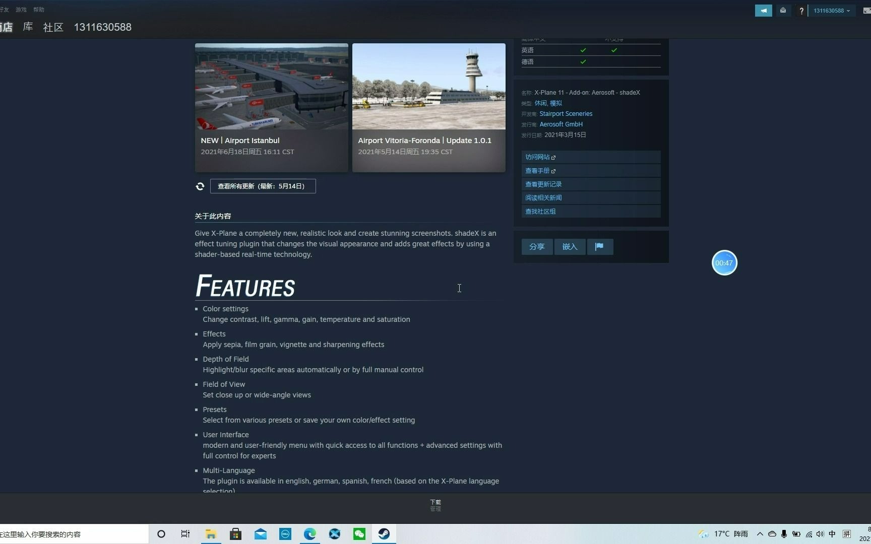Open the 模拟 genre link

click(556, 103)
